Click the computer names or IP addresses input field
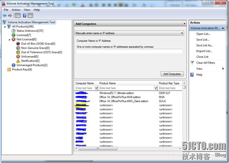This screenshot has width=229, height=163. tap(129, 51)
